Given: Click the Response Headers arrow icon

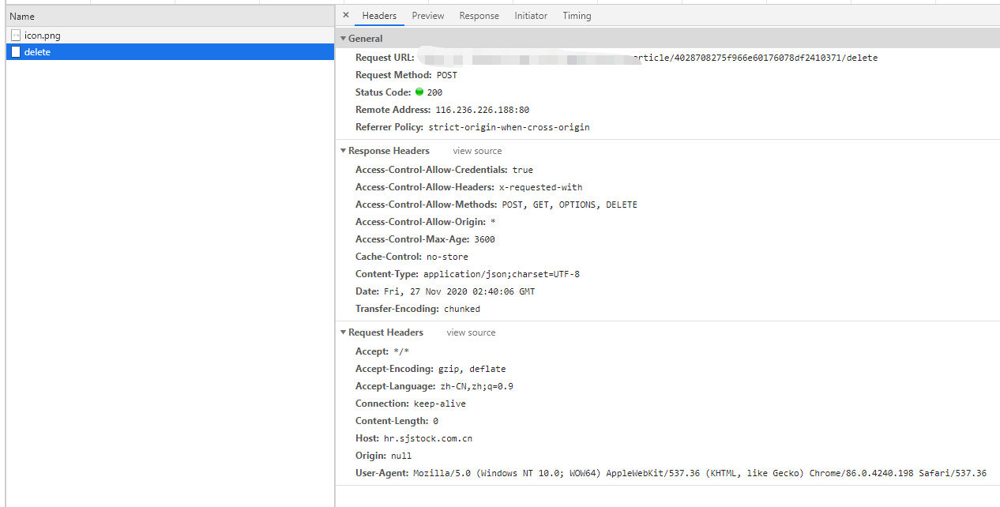Looking at the screenshot, I should click(343, 150).
